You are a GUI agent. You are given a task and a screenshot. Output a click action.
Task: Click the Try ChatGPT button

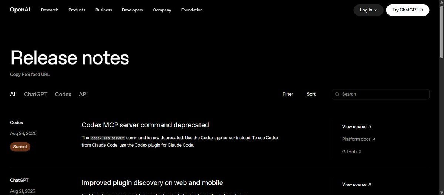click(x=407, y=10)
